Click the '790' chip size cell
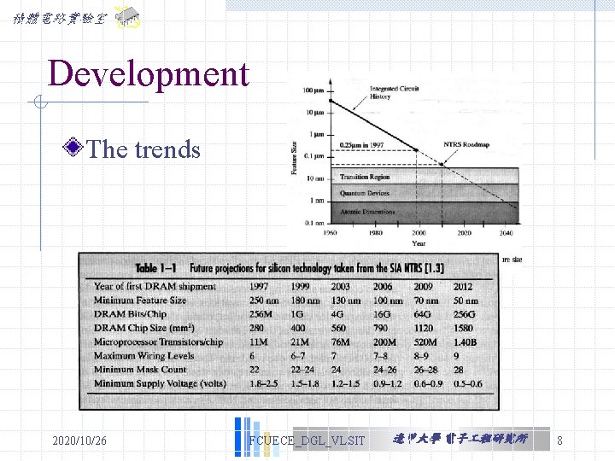 (380, 328)
